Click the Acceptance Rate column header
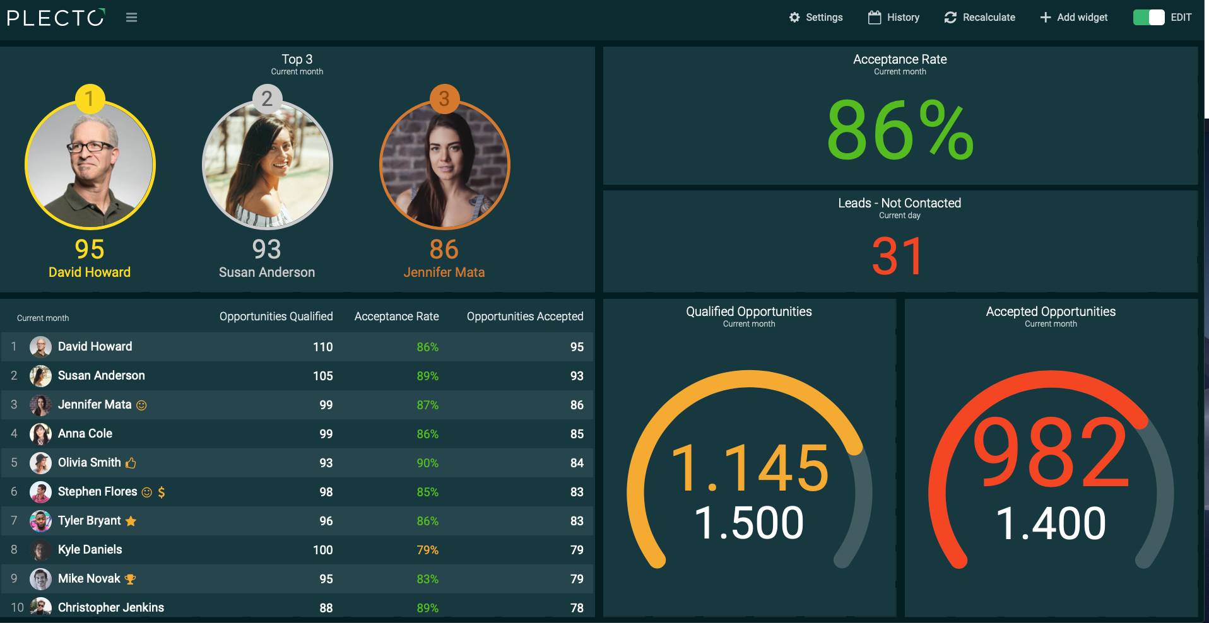Viewport: 1209px width, 623px height. 396,317
